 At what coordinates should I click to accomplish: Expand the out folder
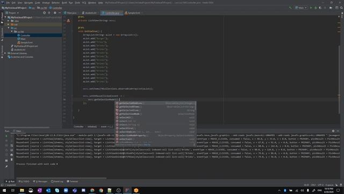[x=9, y=24]
